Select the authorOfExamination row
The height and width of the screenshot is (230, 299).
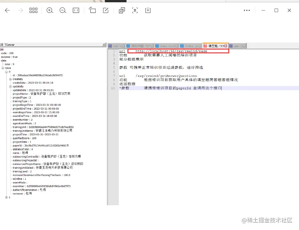pyautogui.click(x=29, y=190)
